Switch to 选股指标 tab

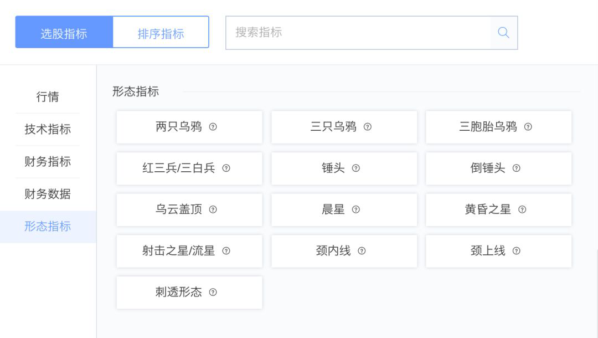coord(64,33)
